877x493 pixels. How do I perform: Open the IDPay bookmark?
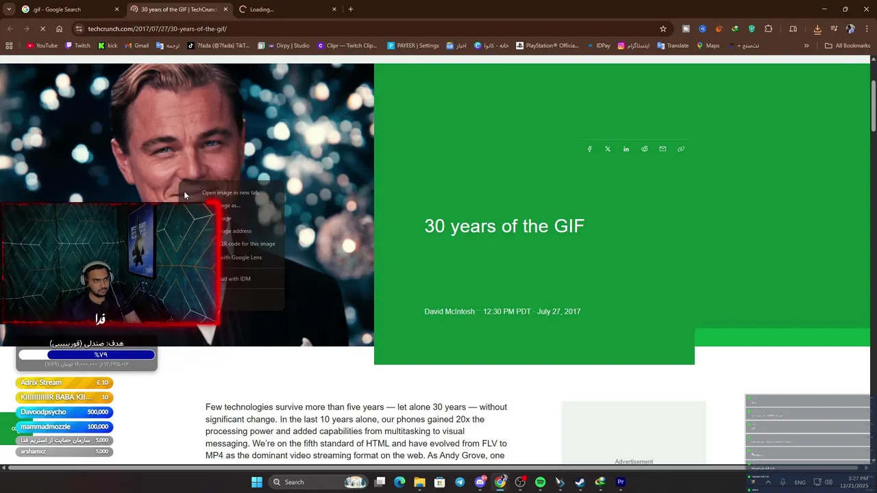click(x=598, y=46)
